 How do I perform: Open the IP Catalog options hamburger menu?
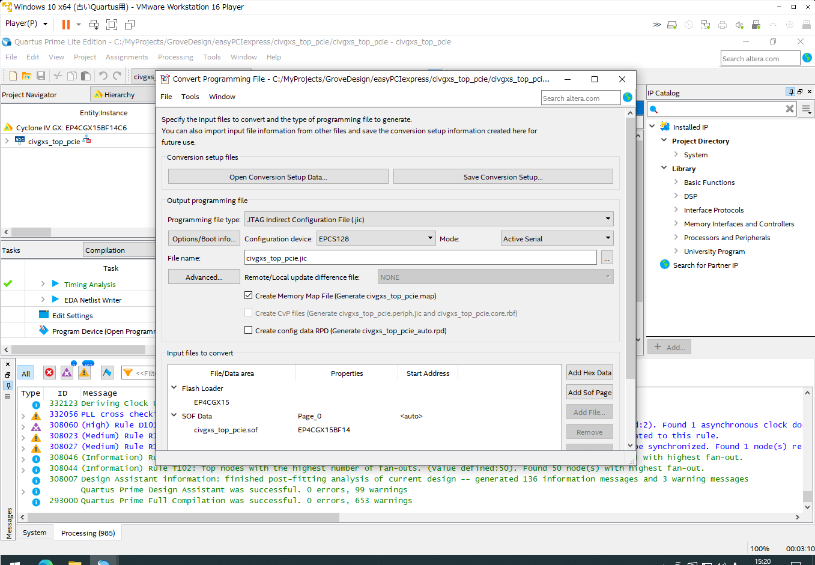(x=807, y=109)
